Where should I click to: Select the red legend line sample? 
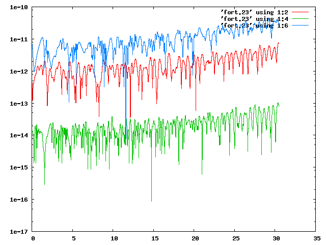click(x=300, y=12)
